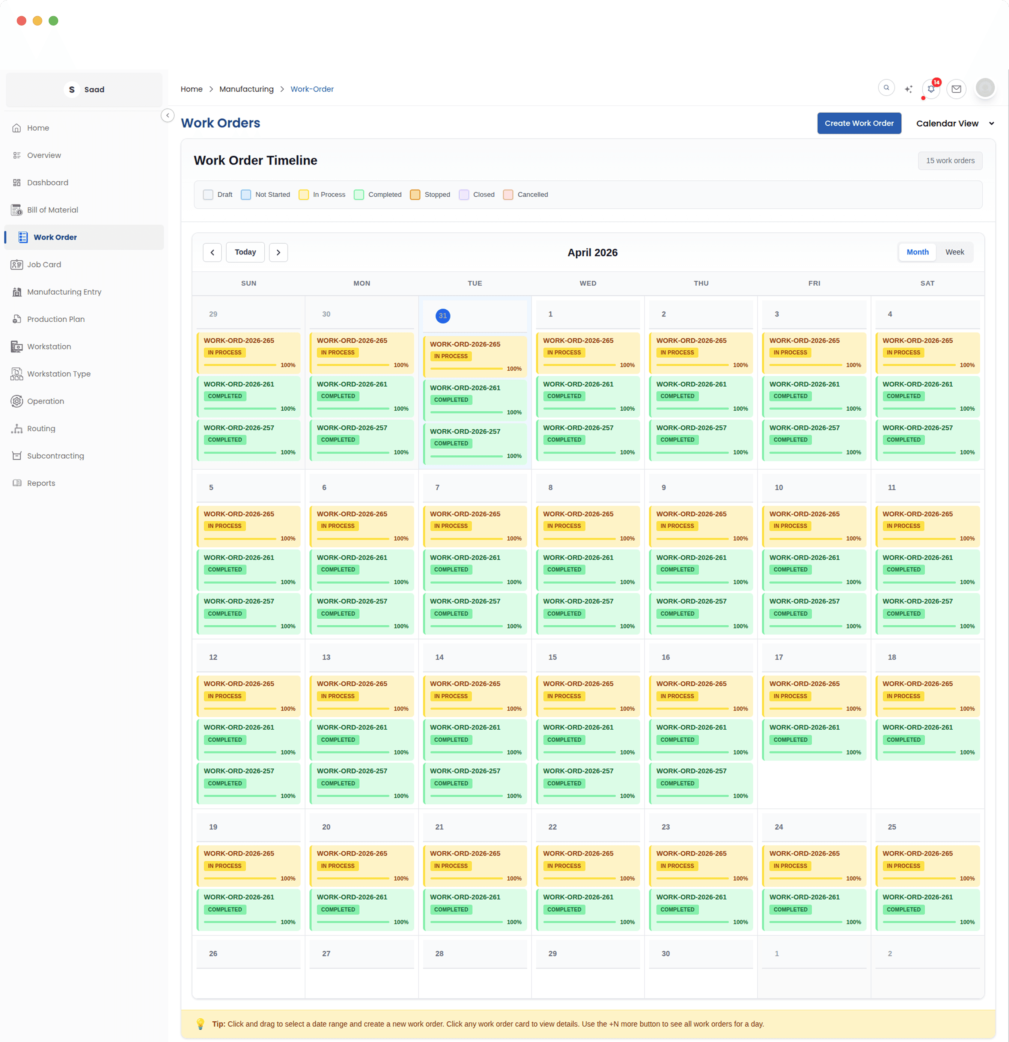Switch to the Week view tab
Viewport: 1009px width, 1042px height.
(x=954, y=252)
